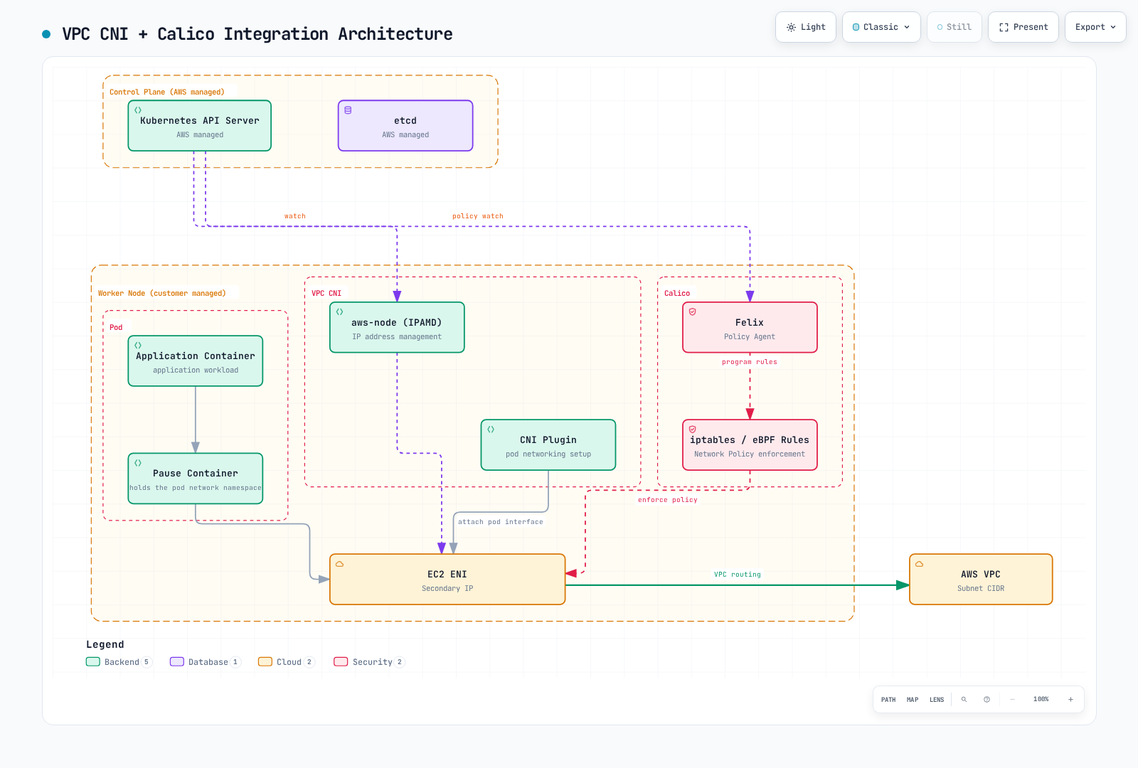Select the EC2 ENI node
The width and height of the screenshot is (1138, 768).
(447, 580)
